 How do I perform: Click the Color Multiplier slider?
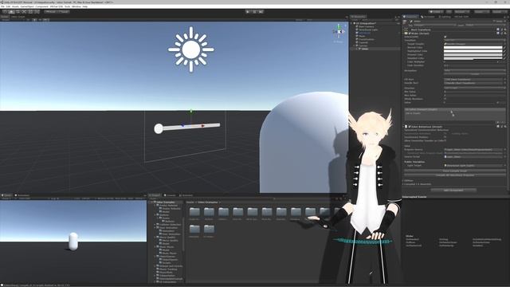470,62
